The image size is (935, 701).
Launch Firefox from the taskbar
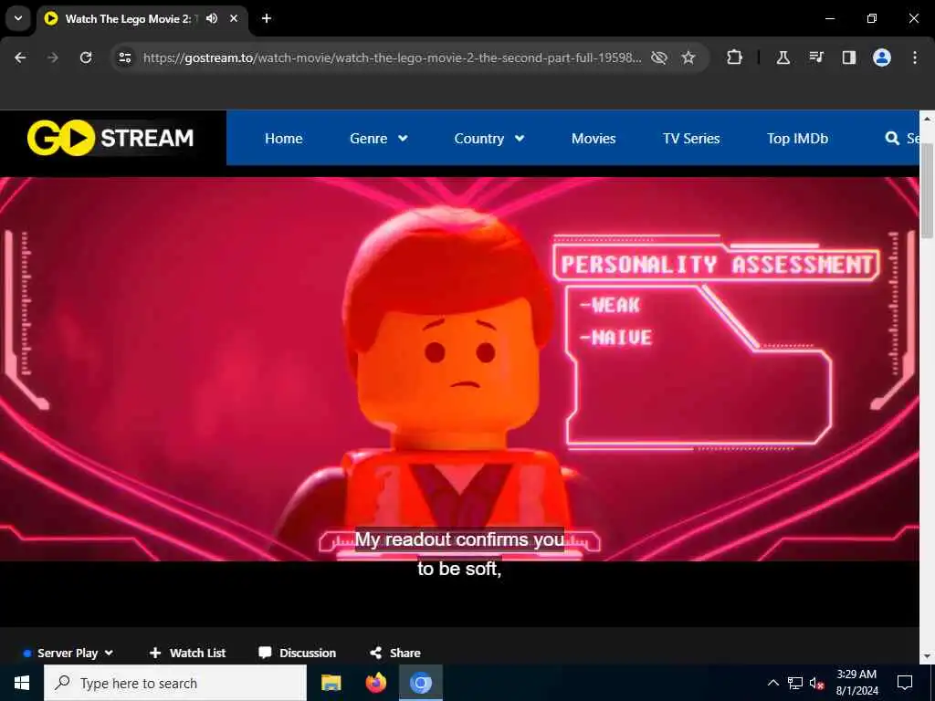click(375, 683)
